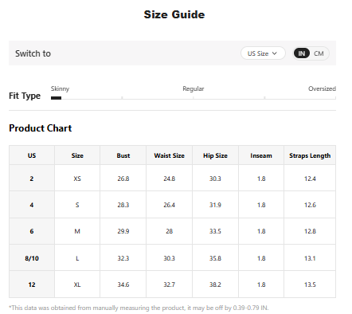352x314 pixels.
Task: Click the L size cell
Action: tap(77, 258)
